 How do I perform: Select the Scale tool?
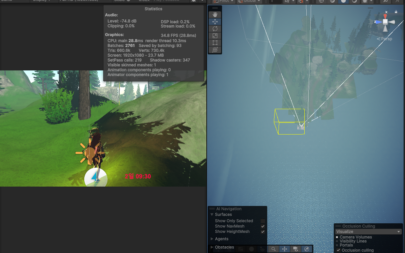pyautogui.click(x=215, y=36)
